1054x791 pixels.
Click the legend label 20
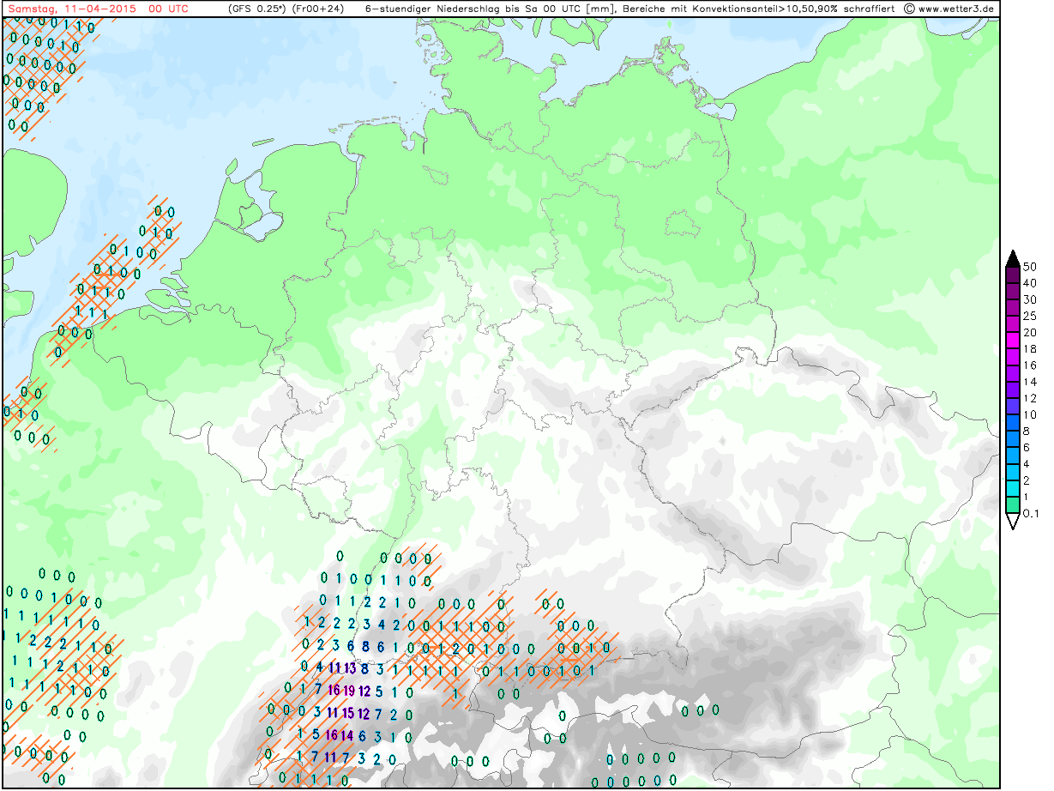point(1030,332)
